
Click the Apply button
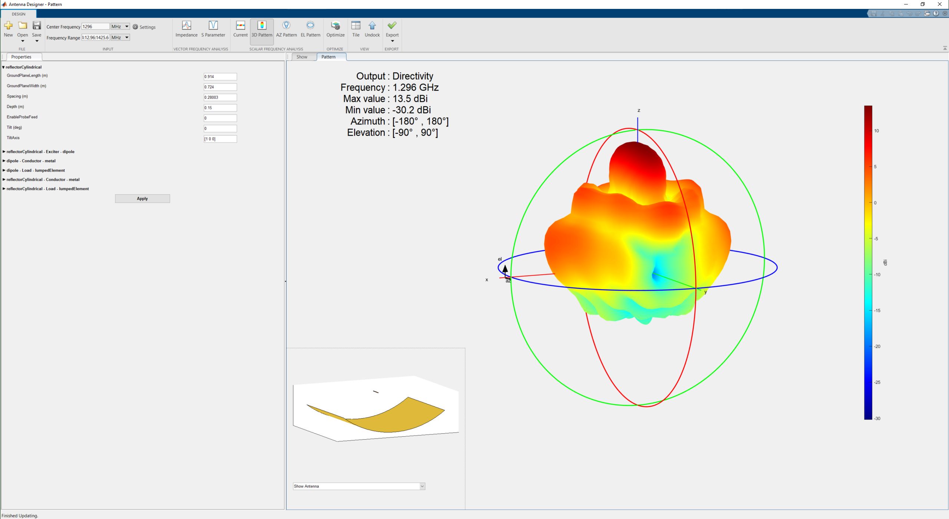[142, 199]
